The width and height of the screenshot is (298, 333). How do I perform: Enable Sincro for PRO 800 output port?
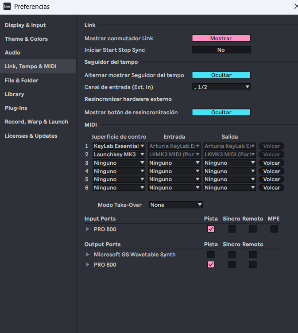(232, 264)
